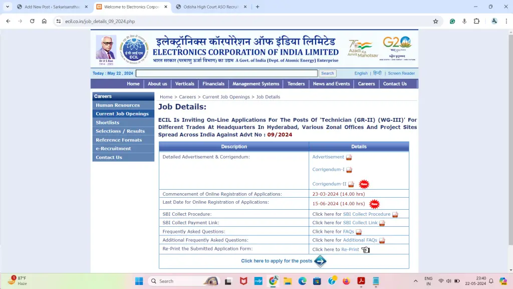This screenshot has width=513, height=289.
Task: Open the Tenders menu
Action: click(x=296, y=84)
